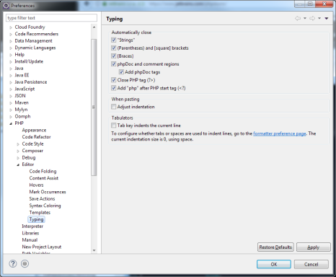Screen dimensions: 336x277
Task: Expand the Debug node under PHP
Action: (18, 158)
